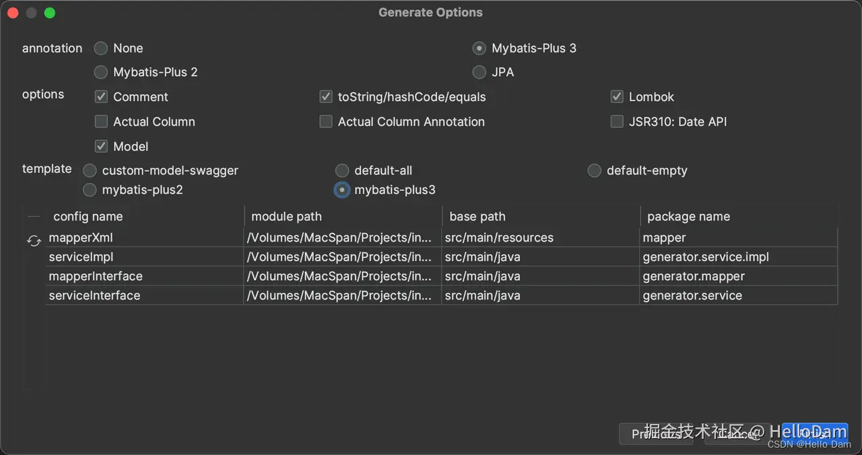
Task: Toggle the Comment checkbox
Action: click(101, 97)
